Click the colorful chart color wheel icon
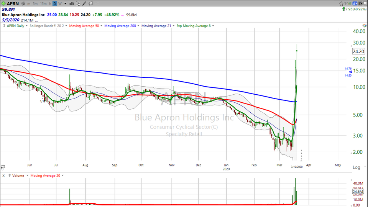 pos(365,26)
